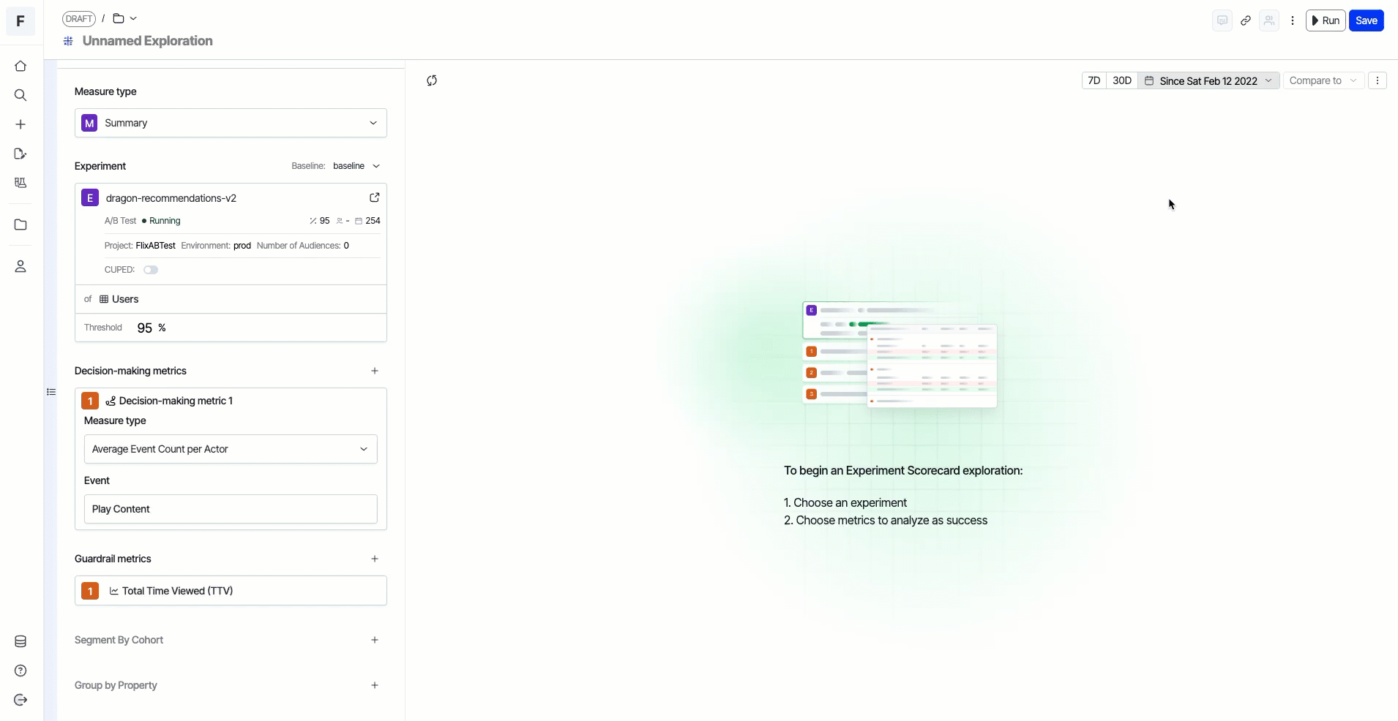This screenshot has width=1398, height=721.
Task: Click the plus Create icon in sidebar
Action: point(20,124)
